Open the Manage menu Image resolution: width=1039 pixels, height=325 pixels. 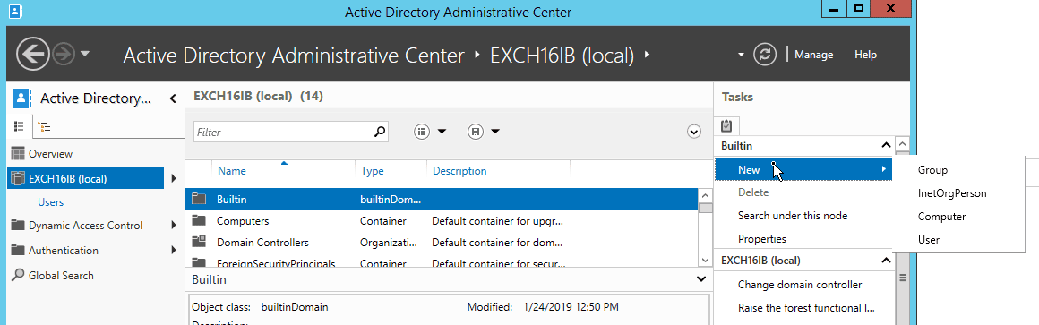click(813, 55)
